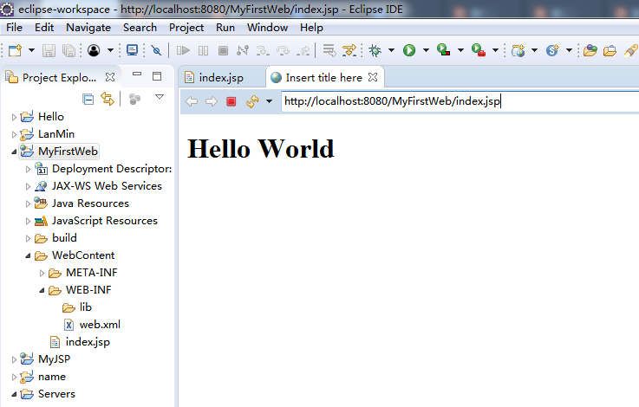Screen dimensions: 639x407
Task: Collapse the WebContent folder
Action: point(28,255)
